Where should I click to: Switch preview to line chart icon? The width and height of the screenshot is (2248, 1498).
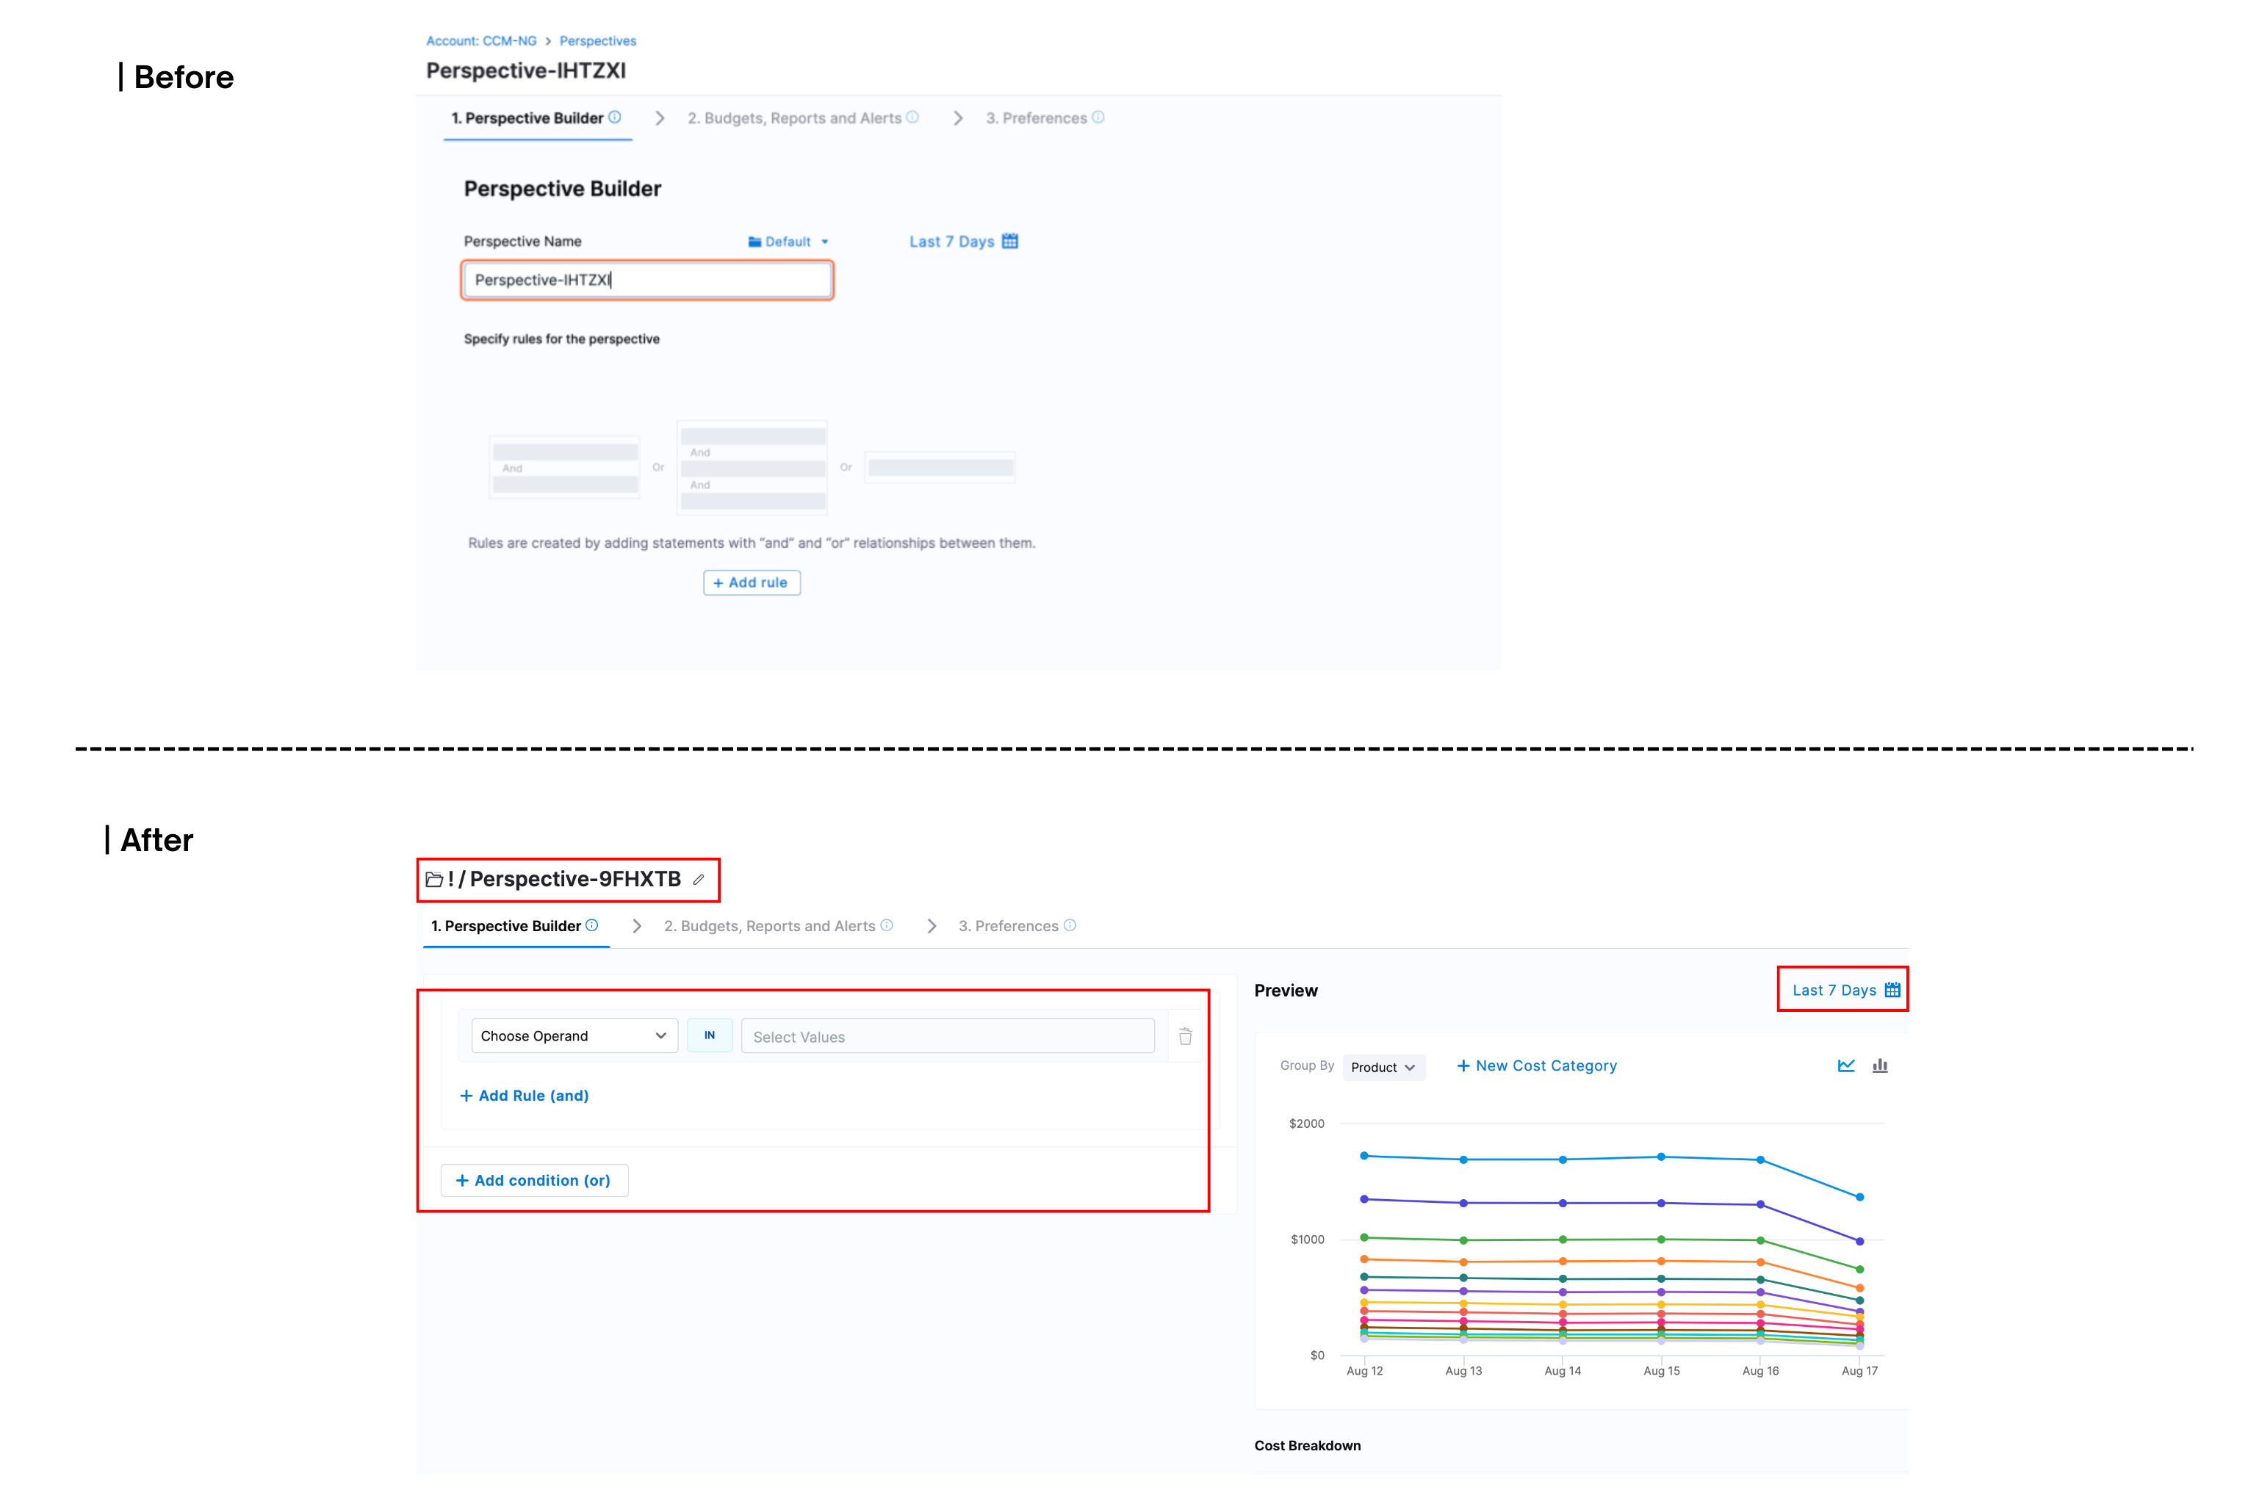pyautogui.click(x=1845, y=1065)
